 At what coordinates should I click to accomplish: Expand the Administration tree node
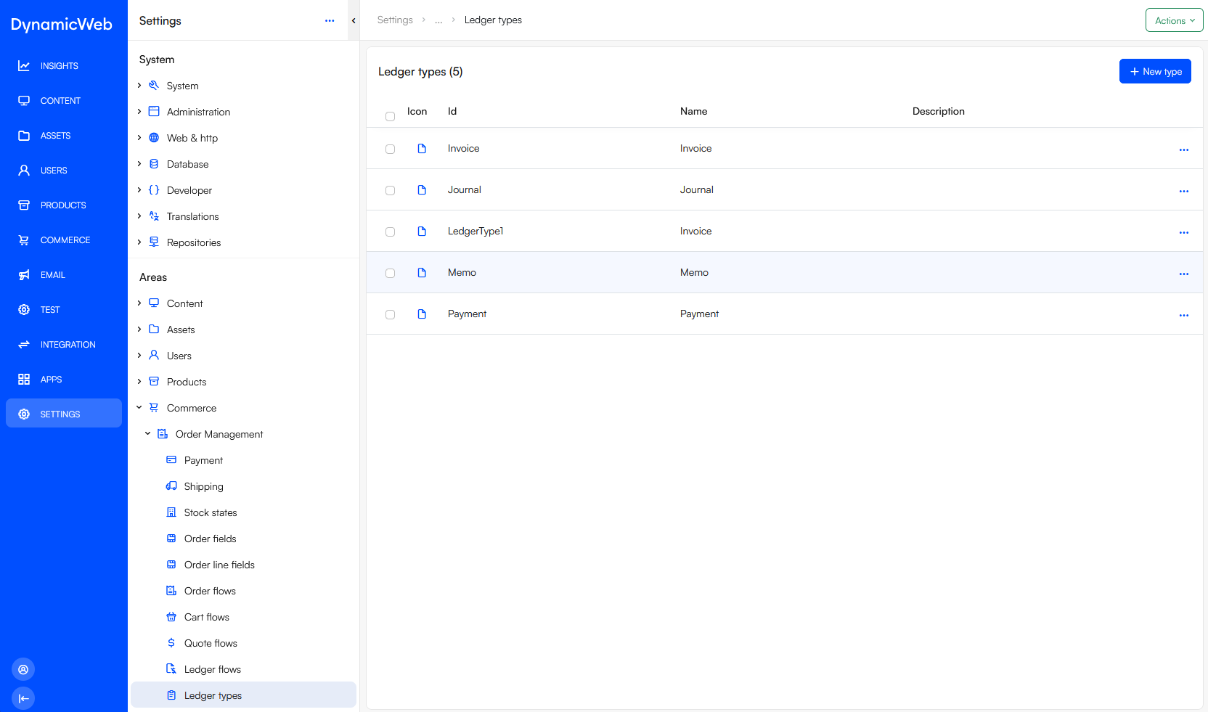[139, 112]
